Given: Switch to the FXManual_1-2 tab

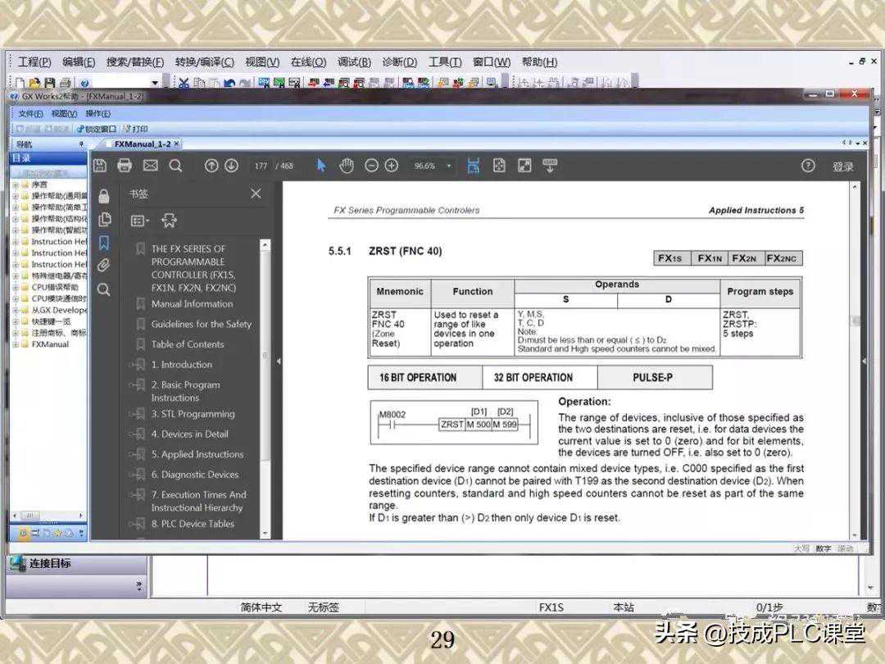Looking at the screenshot, I should (x=143, y=144).
